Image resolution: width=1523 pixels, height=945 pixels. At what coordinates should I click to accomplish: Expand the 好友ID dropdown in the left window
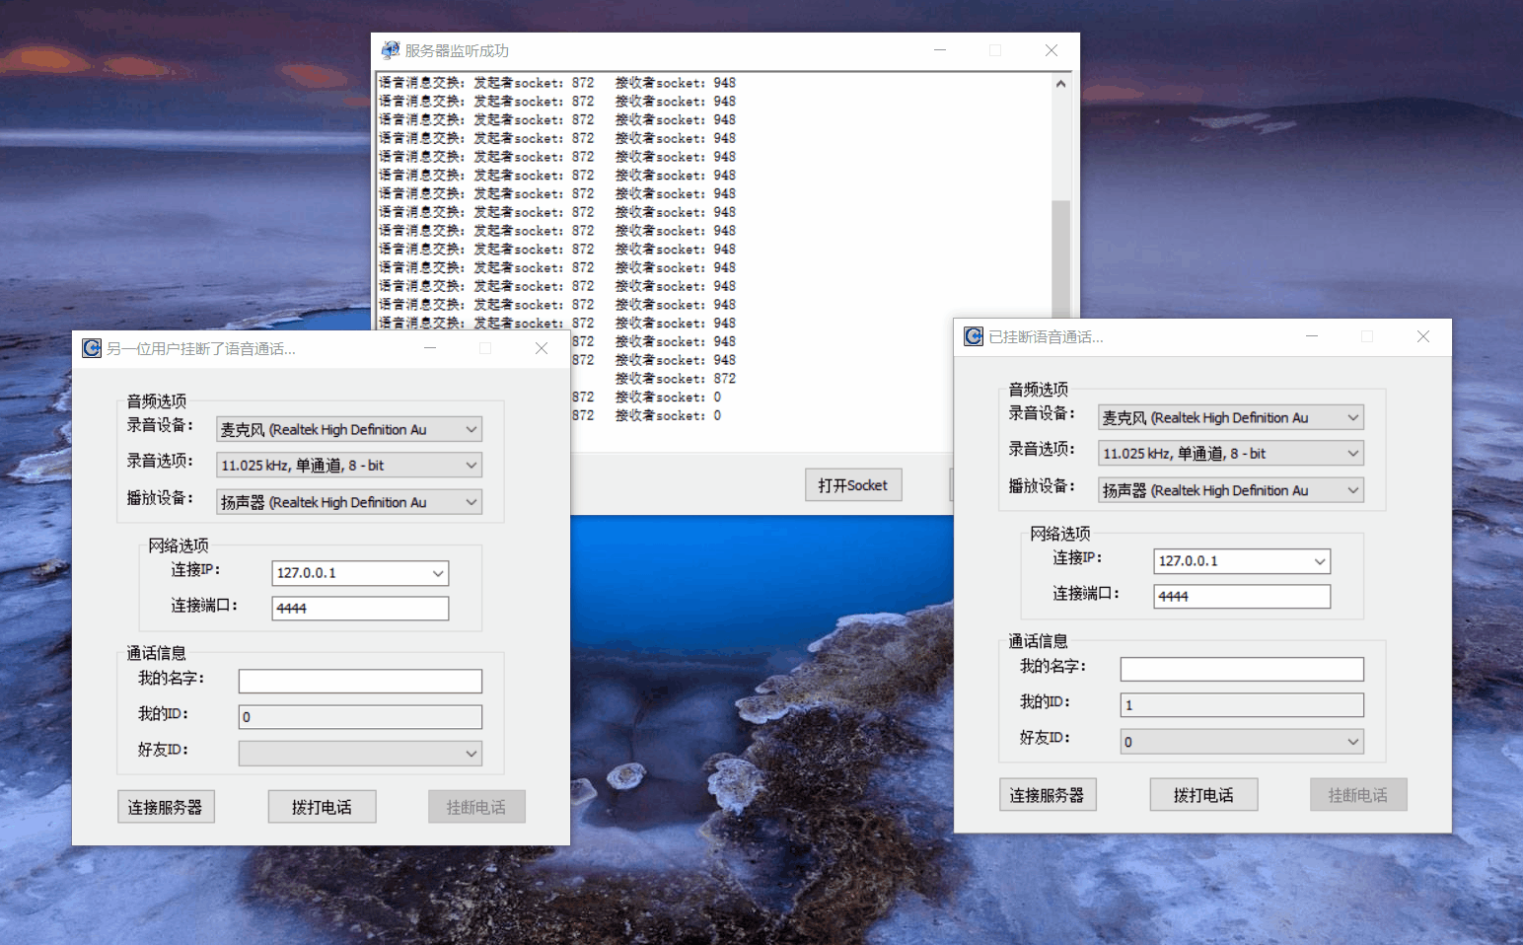click(x=471, y=753)
